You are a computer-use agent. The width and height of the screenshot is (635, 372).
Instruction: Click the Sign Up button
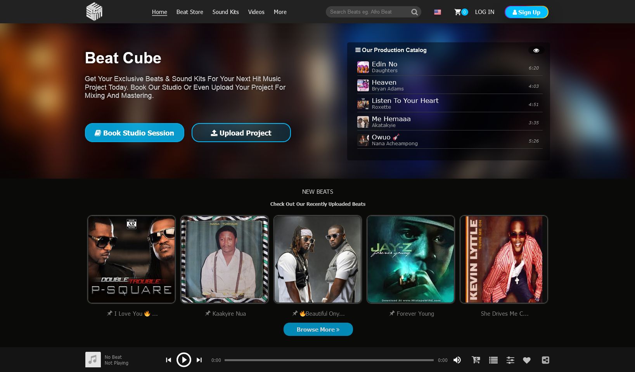click(526, 12)
